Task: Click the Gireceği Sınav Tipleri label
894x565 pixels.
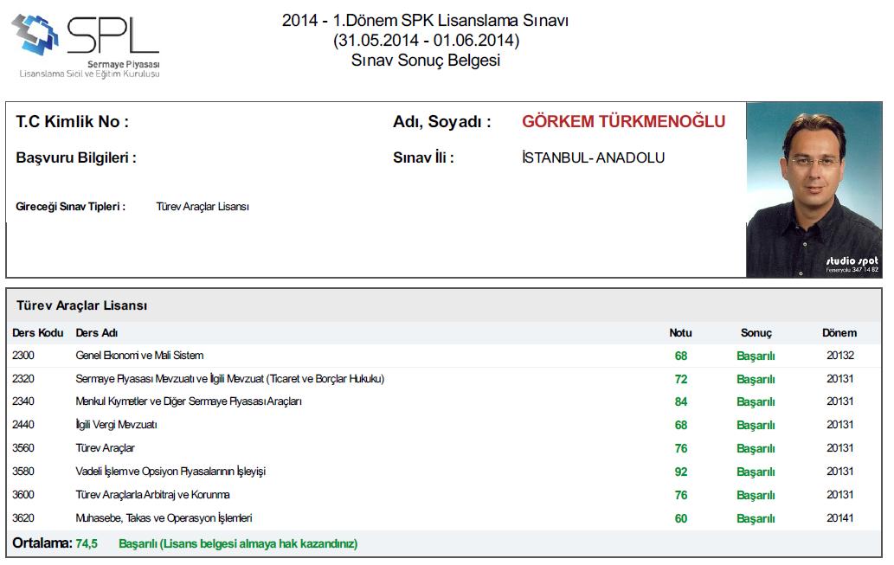Action: click(x=70, y=207)
